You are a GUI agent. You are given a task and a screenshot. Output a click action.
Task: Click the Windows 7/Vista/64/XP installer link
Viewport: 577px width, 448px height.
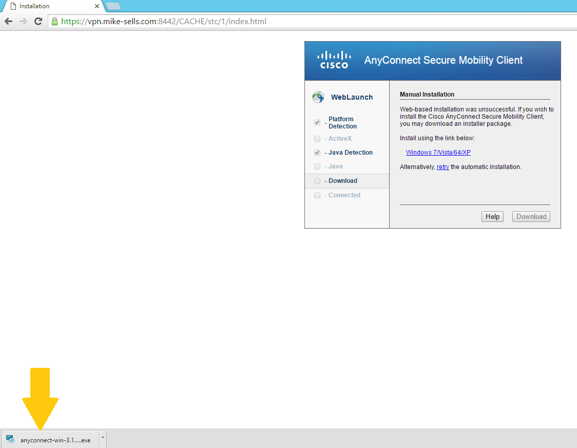click(438, 153)
